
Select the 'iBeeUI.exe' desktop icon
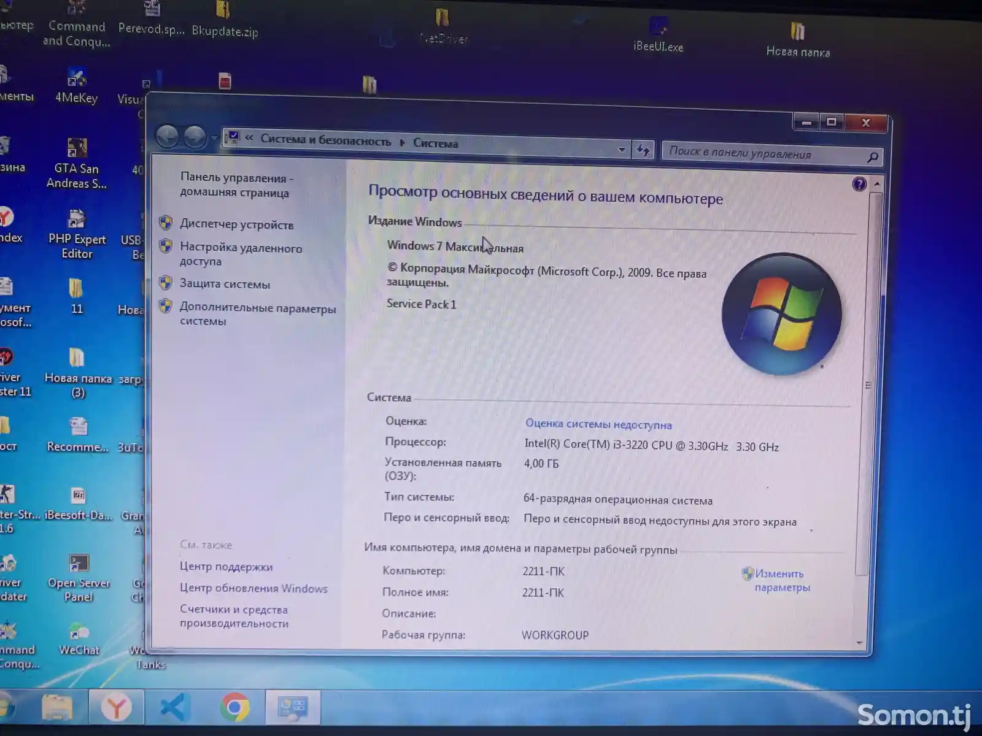658,34
